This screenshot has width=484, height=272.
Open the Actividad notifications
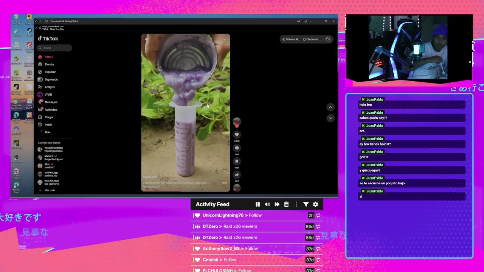tap(48, 110)
